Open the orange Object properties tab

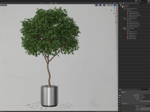pyautogui.click(x=120, y=108)
